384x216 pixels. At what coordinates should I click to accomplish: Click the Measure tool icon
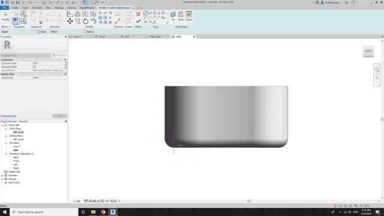(118, 22)
